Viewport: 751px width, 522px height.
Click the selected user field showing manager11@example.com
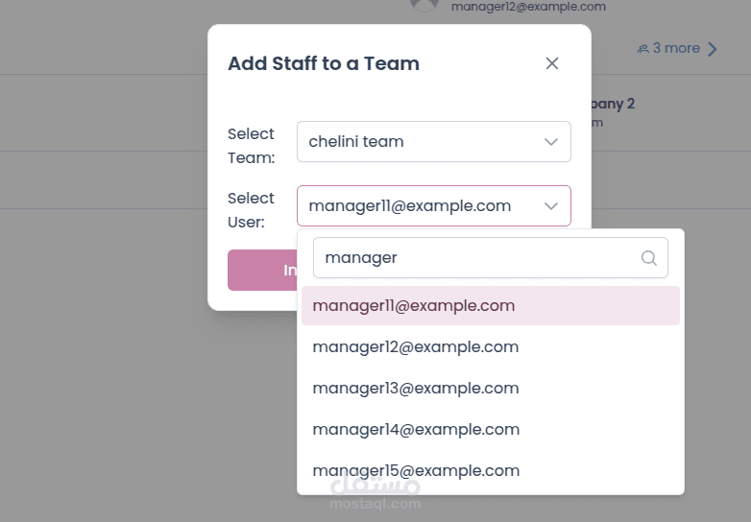tap(411, 205)
